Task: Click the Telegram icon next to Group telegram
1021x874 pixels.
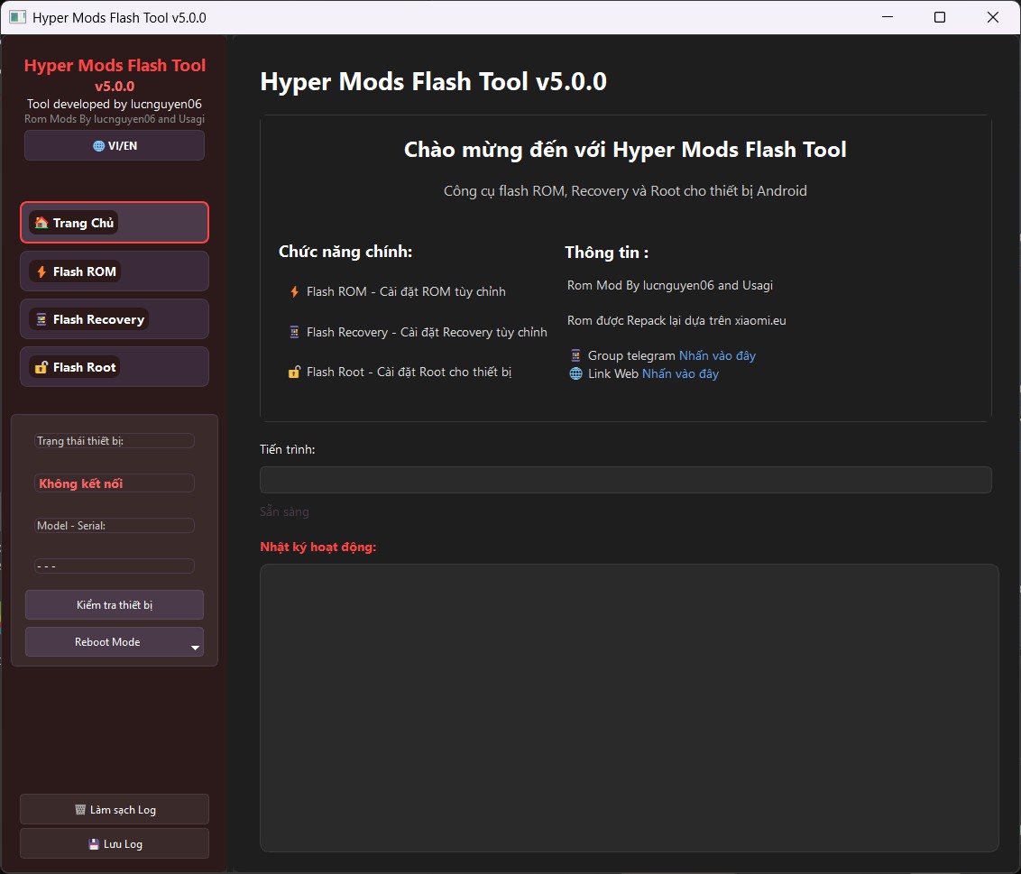Action: pos(575,354)
